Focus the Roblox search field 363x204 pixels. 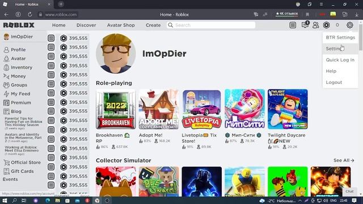point(211,25)
